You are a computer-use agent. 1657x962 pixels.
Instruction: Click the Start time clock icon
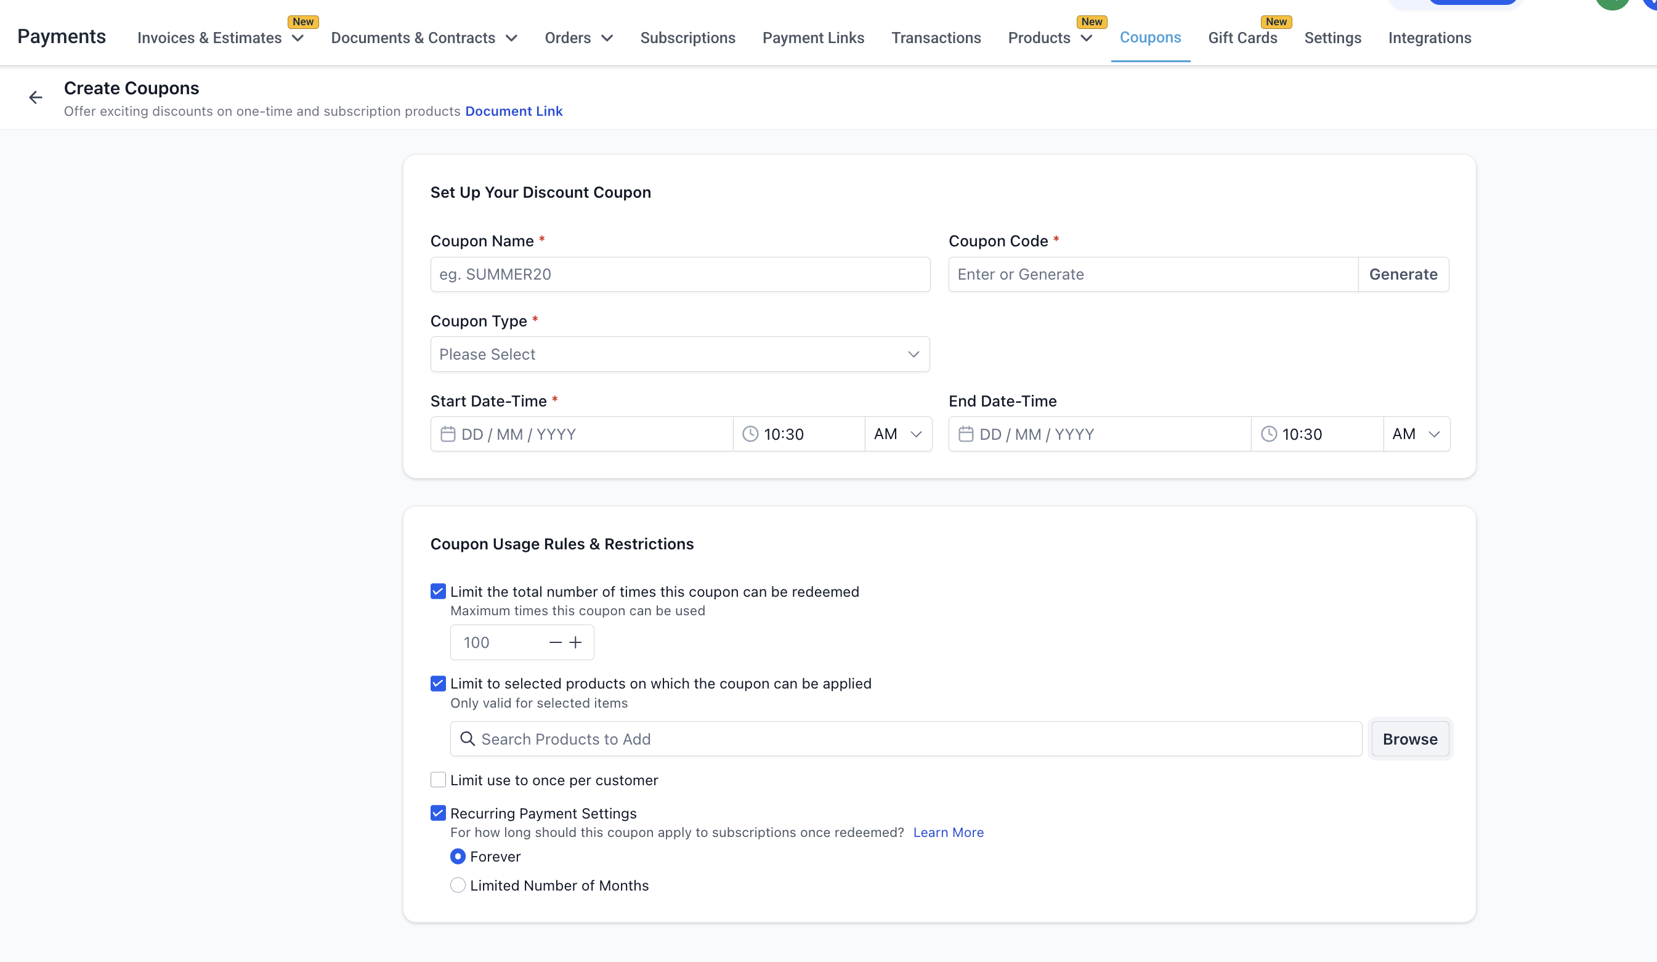(x=750, y=434)
